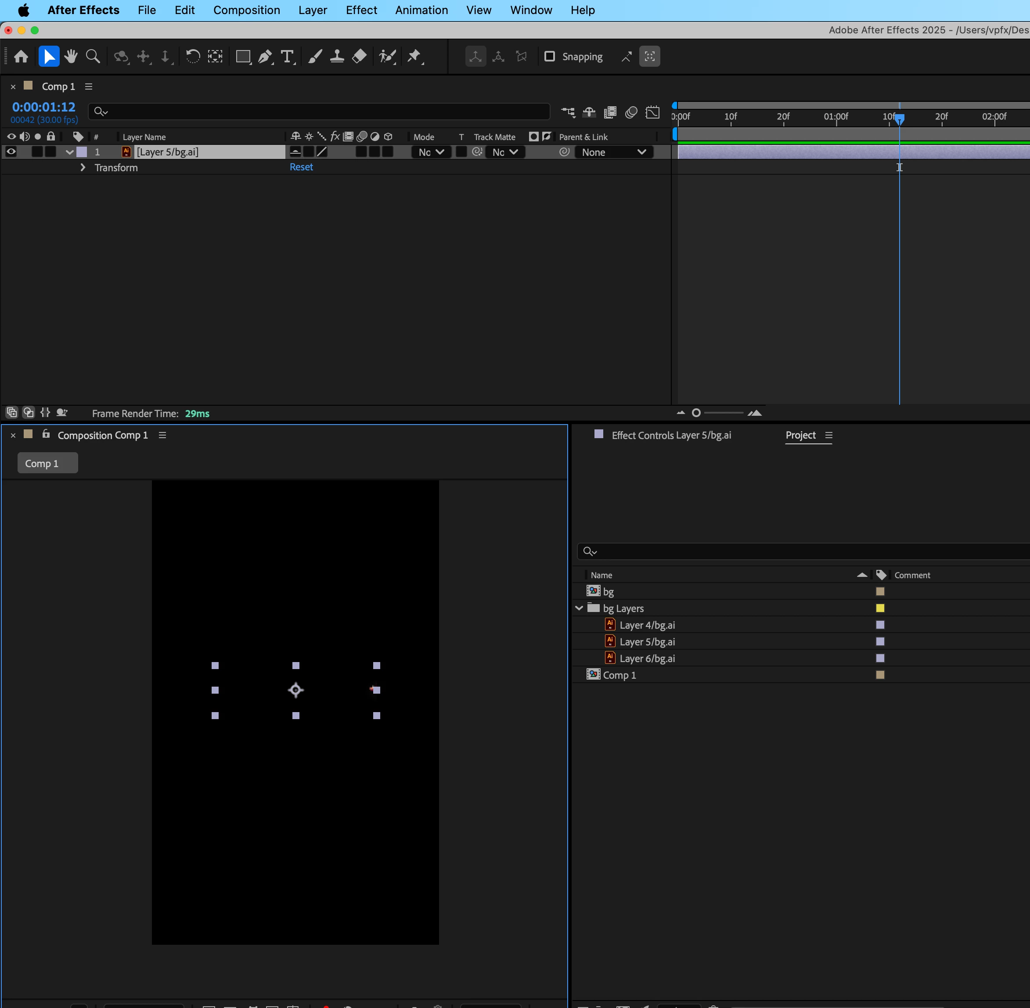The height and width of the screenshot is (1008, 1030).
Task: Select the Type tool in toolbar
Action: pos(287,56)
